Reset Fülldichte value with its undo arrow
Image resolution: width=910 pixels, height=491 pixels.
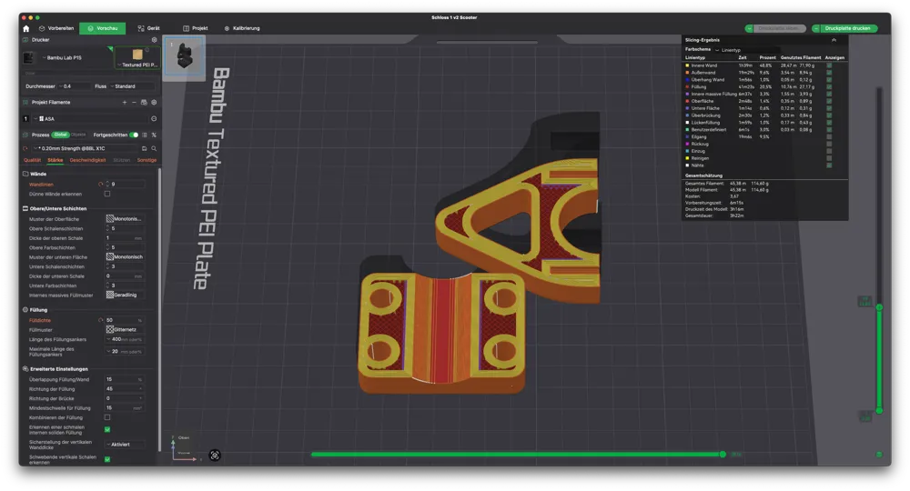tap(100, 320)
